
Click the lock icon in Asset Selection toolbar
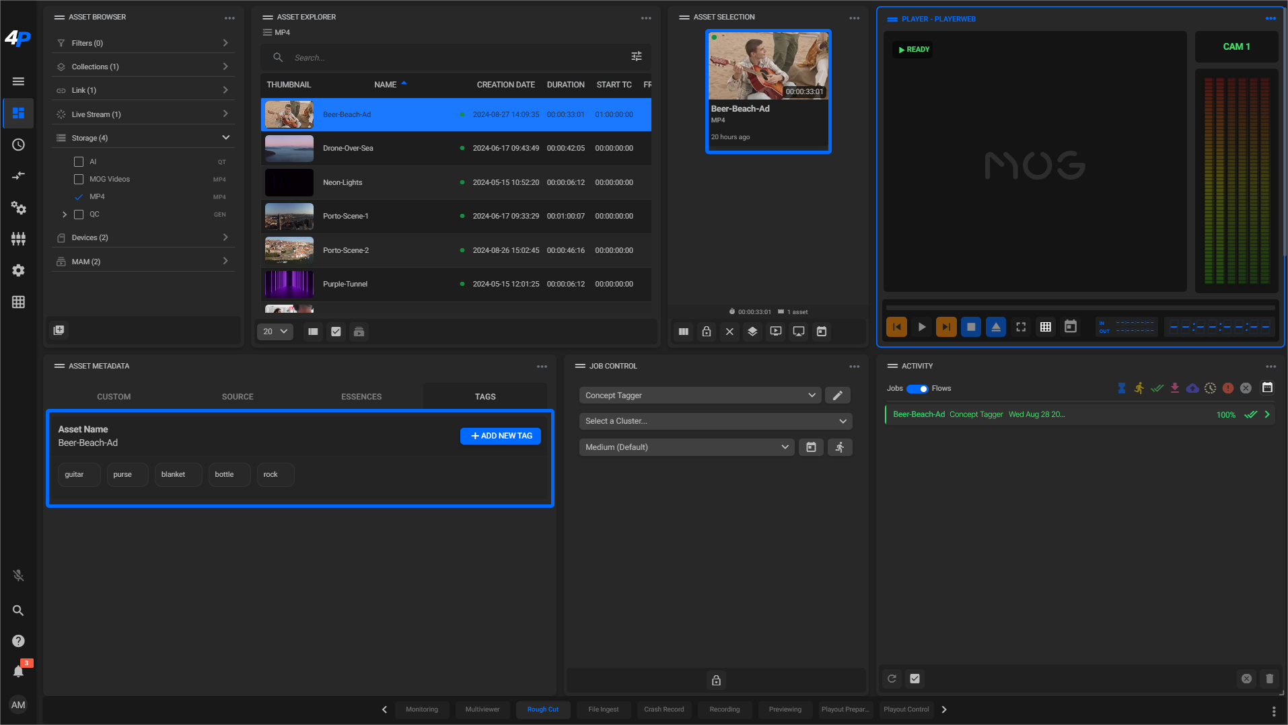pyautogui.click(x=706, y=332)
